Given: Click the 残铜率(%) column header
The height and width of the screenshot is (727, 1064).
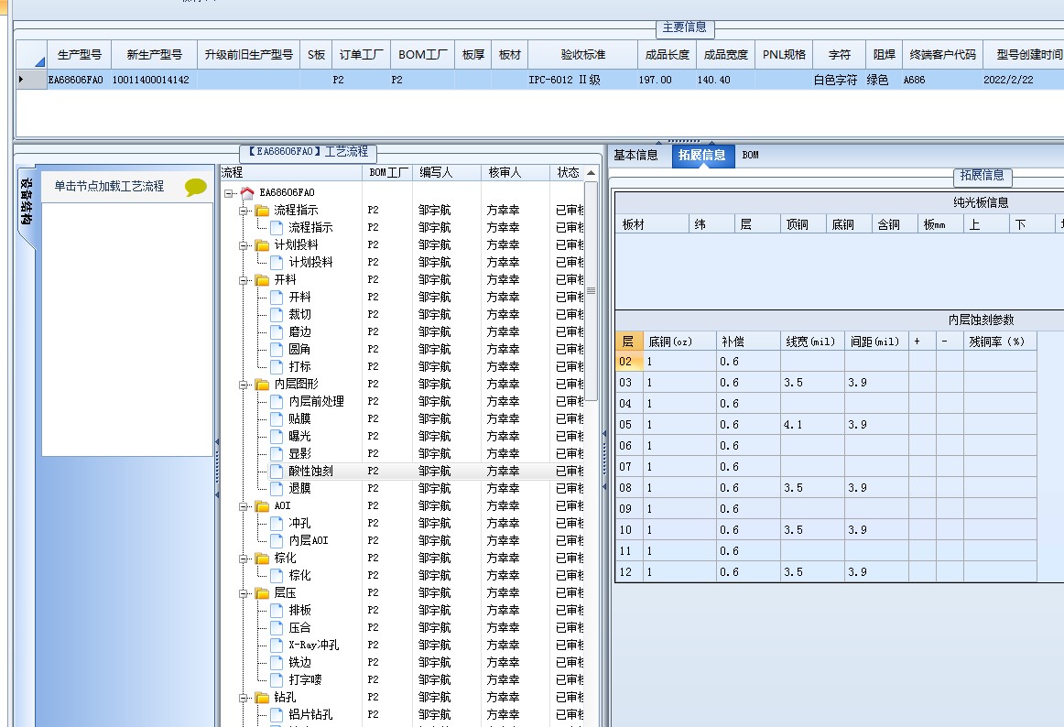Looking at the screenshot, I should point(1000,342).
